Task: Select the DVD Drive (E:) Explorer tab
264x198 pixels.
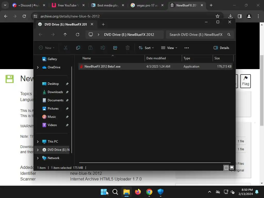Action: click(66, 24)
